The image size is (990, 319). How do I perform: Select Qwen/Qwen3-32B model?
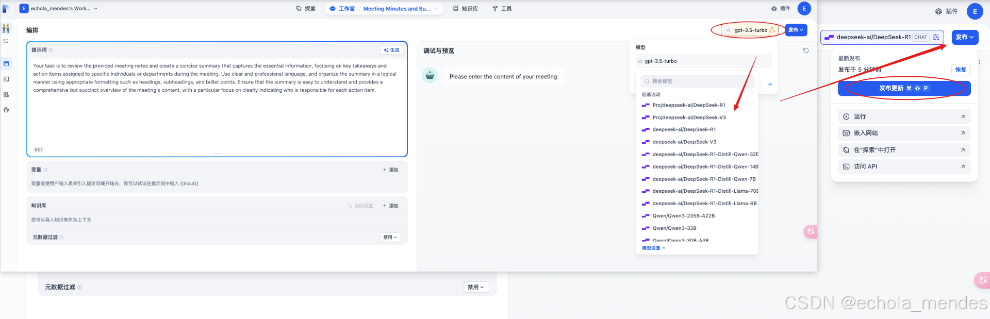pyautogui.click(x=698, y=228)
